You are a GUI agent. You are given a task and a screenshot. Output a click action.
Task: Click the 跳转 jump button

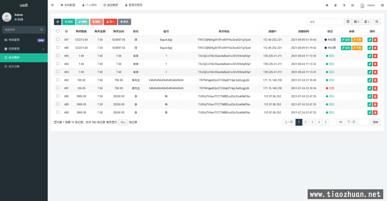(375, 122)
